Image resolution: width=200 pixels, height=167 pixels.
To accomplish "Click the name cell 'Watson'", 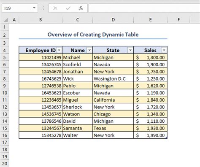I will click(x=78, y=114).
